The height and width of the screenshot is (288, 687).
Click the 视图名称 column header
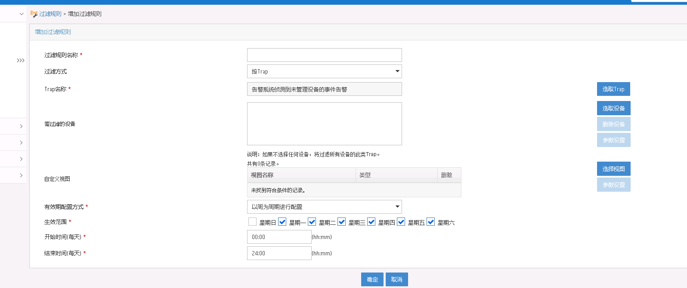pos(262,175)
